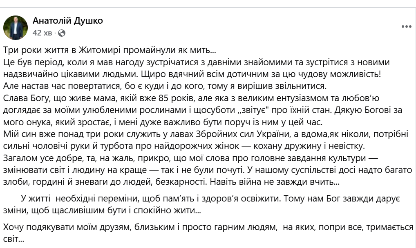Image resolution: width=416 pixels, height=248 pixels.
Task: Open the author name Анатолій Душко link
Action: (x=68, y=20)
